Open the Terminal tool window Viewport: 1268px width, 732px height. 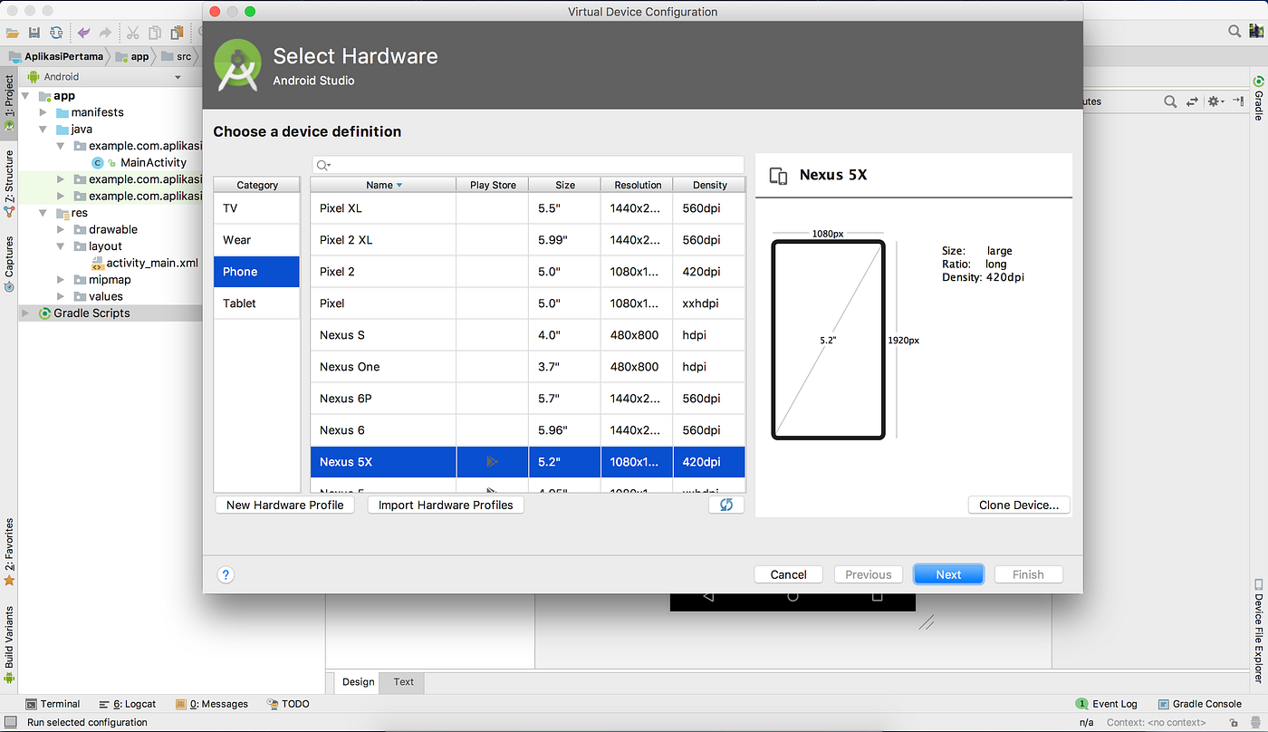click(x=53, y=704)
